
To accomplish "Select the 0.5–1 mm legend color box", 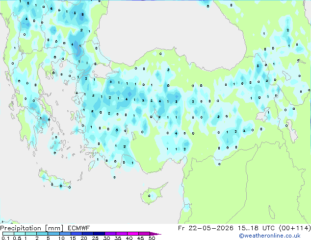I will (x=20, y=234).
